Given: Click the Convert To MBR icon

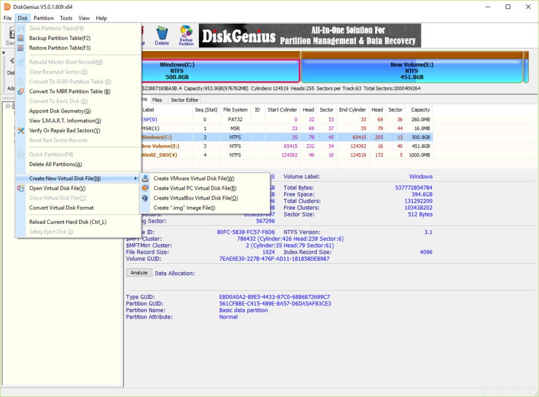Looking at the screenshot, I should point(21,92).
